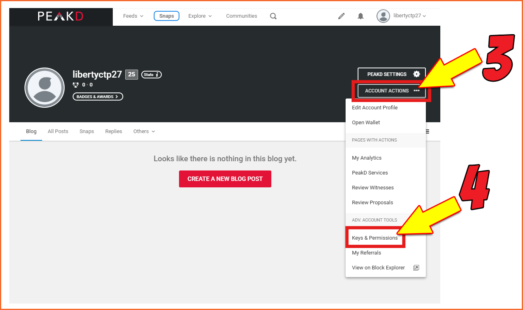Open the Replies tab

[114, 131]
